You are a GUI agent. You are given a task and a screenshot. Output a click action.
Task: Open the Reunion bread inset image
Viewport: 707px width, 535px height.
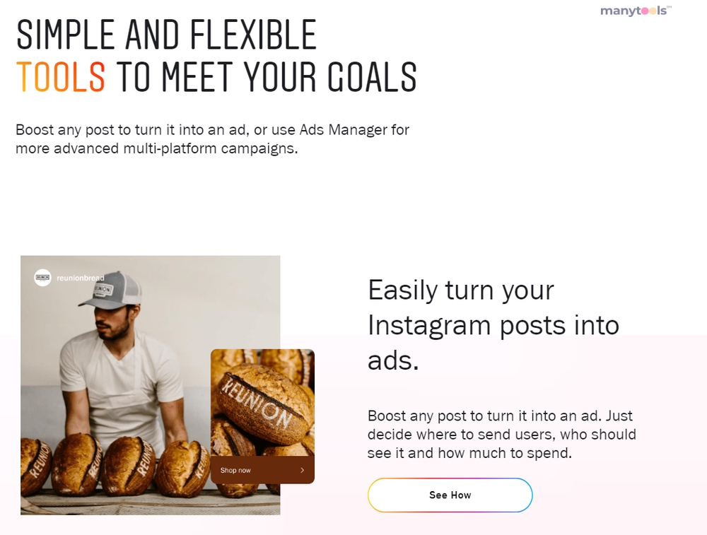click(x=262, y=416)
